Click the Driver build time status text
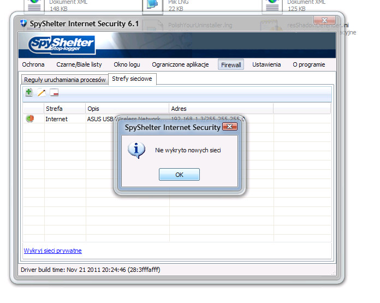The width and height of the screenshot is (380, 303). [x=91, y=270]
